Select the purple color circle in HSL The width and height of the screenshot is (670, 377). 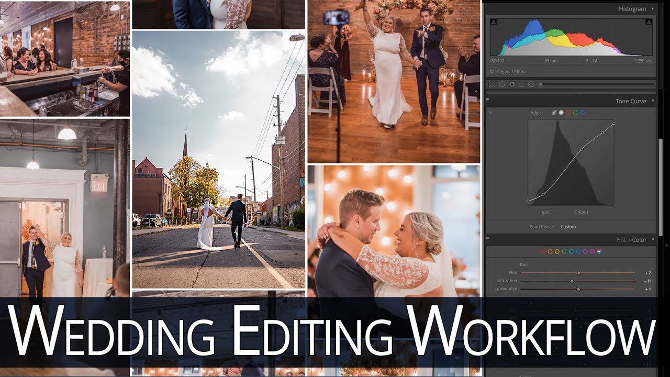[x=585, y=252]
